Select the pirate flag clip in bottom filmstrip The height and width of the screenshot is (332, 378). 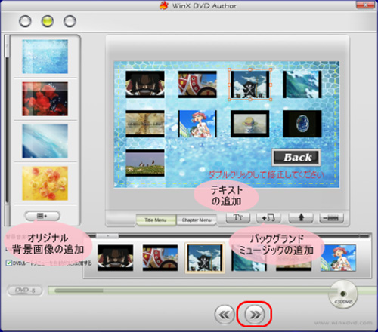point(205,258)
